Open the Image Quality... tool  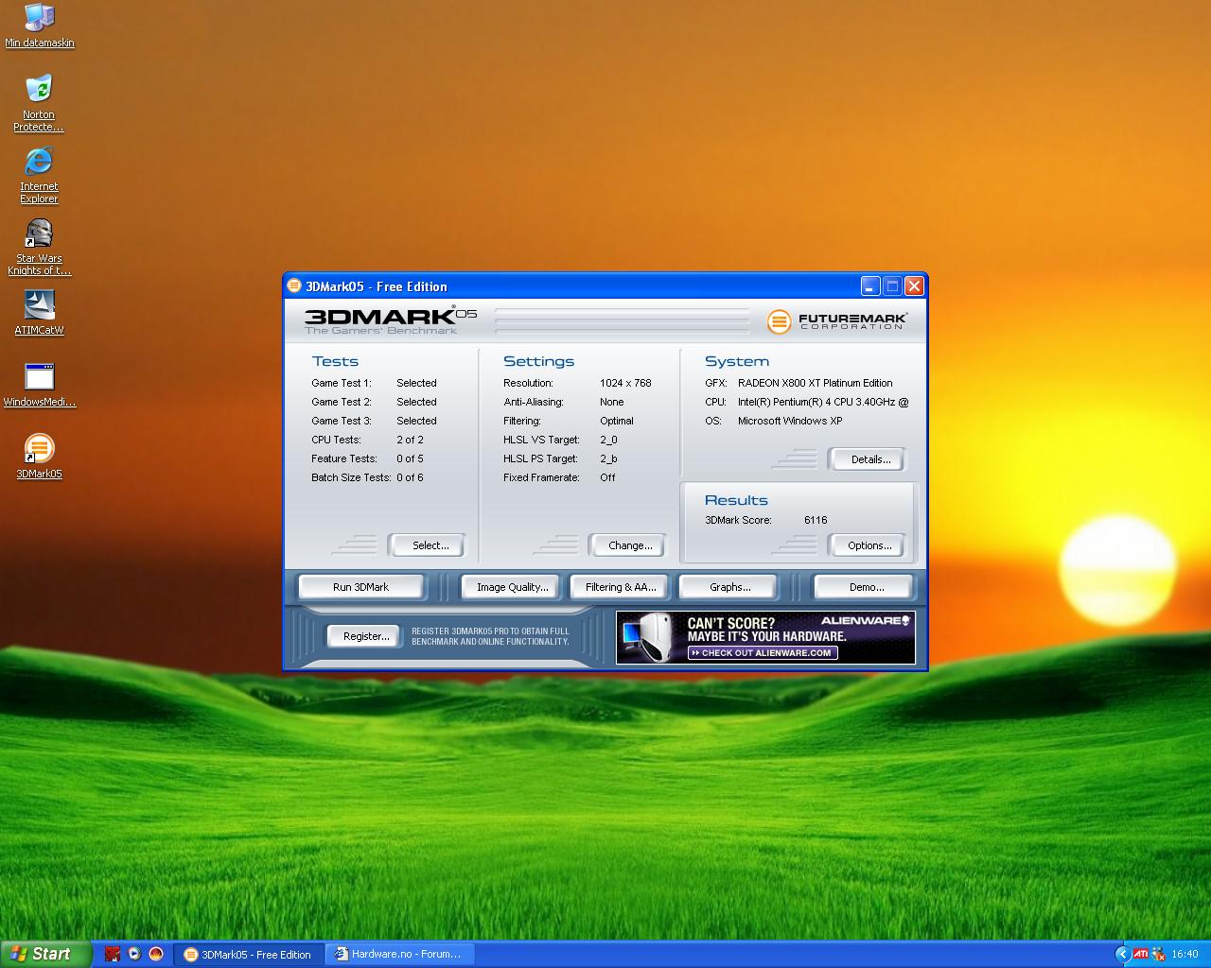(x=512, y=587)
